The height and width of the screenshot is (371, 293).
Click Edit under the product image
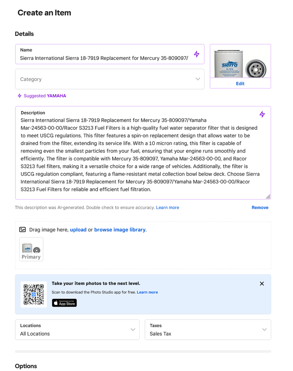point(240,84)
